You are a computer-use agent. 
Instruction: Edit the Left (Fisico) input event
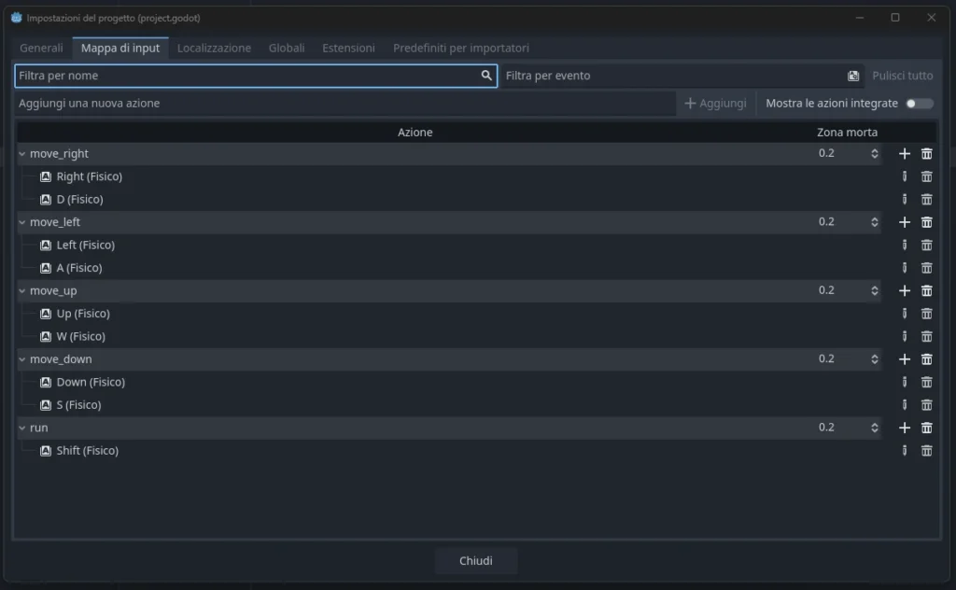[x=904, y=245]
